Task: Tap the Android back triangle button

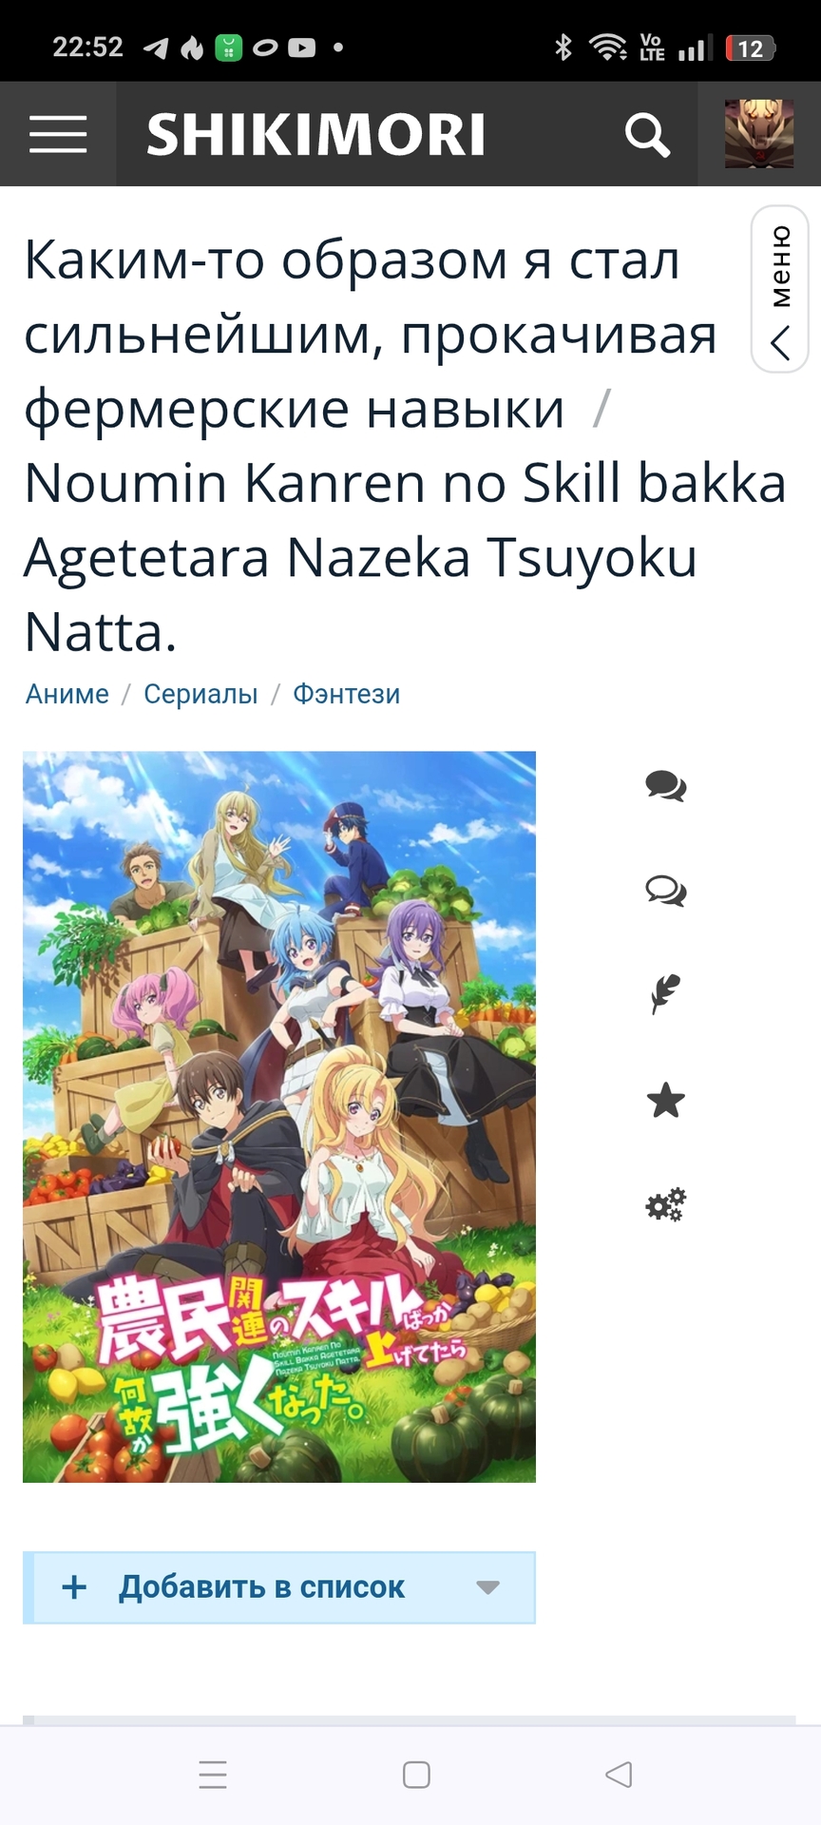Action: click(619, 1774)
